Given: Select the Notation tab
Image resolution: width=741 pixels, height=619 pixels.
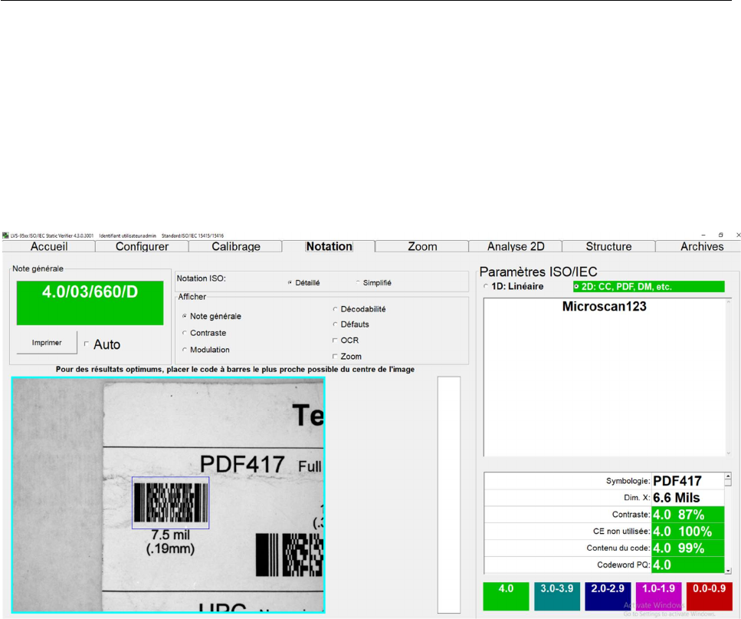Looking at the screenshot, I should [329, 246].
